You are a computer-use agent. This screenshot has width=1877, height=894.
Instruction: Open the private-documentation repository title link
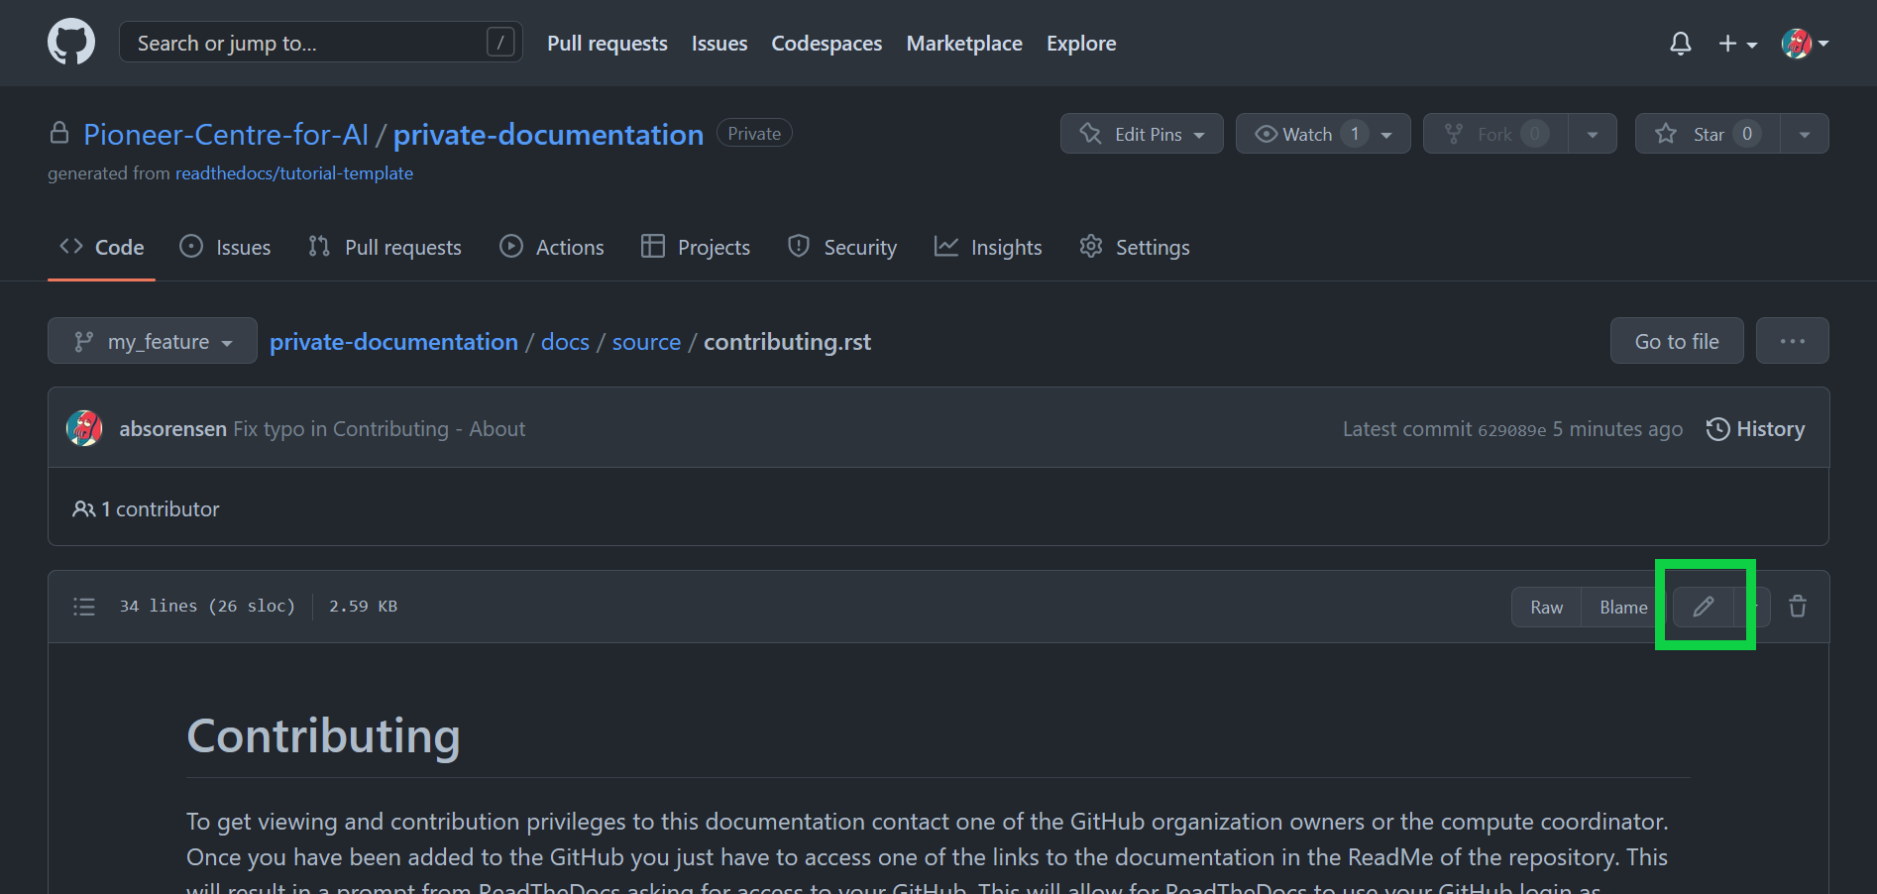[548, 134]
